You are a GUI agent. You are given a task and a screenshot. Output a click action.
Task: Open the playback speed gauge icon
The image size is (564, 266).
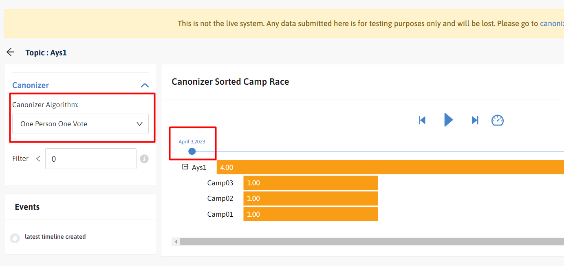pyautogui.click(x=498, y=120)
